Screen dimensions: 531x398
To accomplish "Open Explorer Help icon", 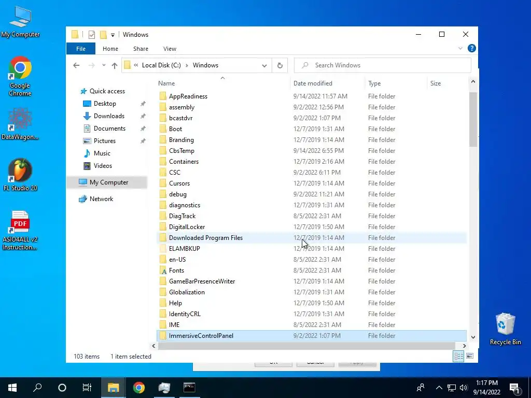I will click(x=471, y=48).
